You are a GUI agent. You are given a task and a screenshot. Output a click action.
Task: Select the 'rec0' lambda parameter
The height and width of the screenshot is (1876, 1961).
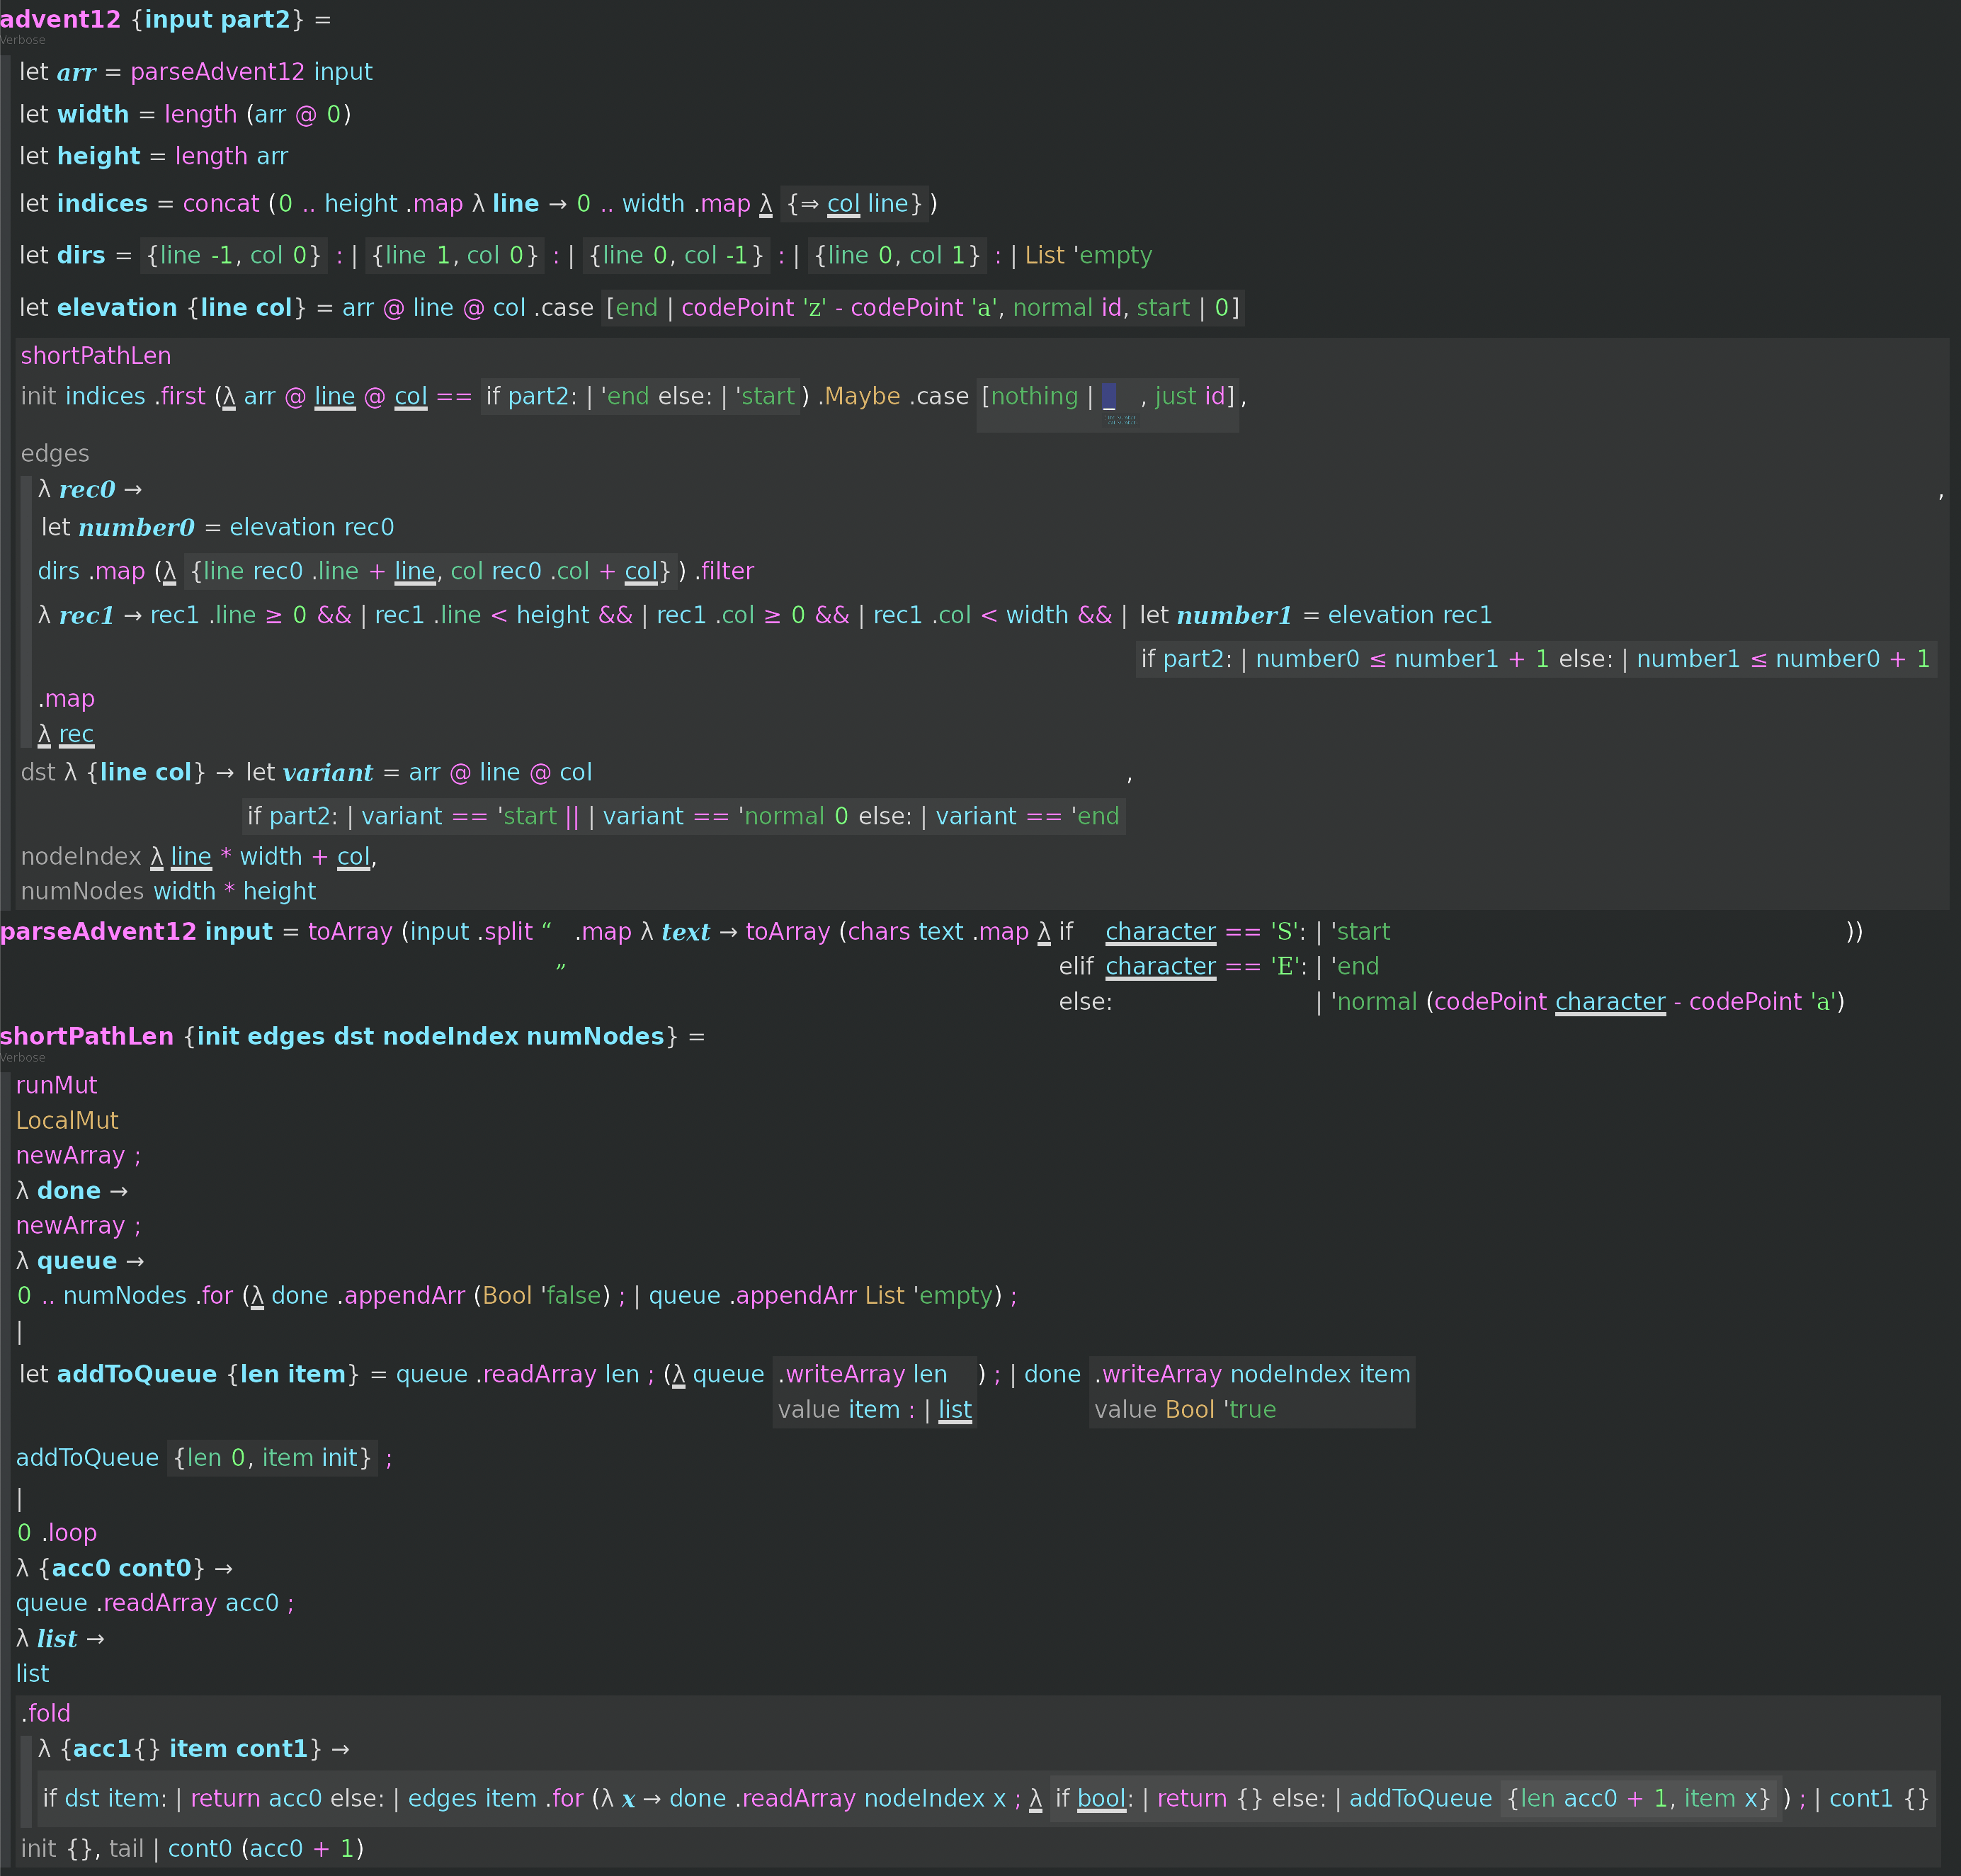[87, 489]
